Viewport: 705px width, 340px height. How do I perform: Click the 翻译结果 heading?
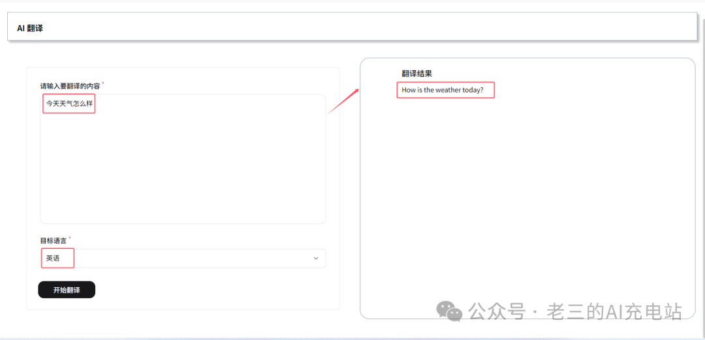[x=416, y=74]
